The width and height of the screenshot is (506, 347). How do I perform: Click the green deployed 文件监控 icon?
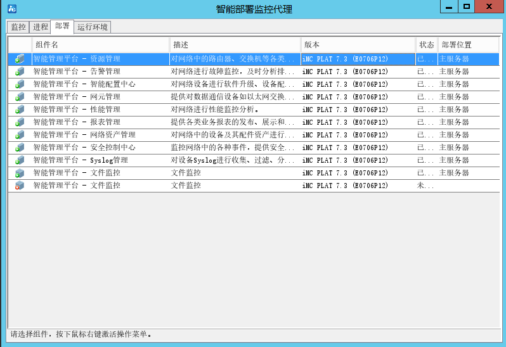click(x=20, y=173)
